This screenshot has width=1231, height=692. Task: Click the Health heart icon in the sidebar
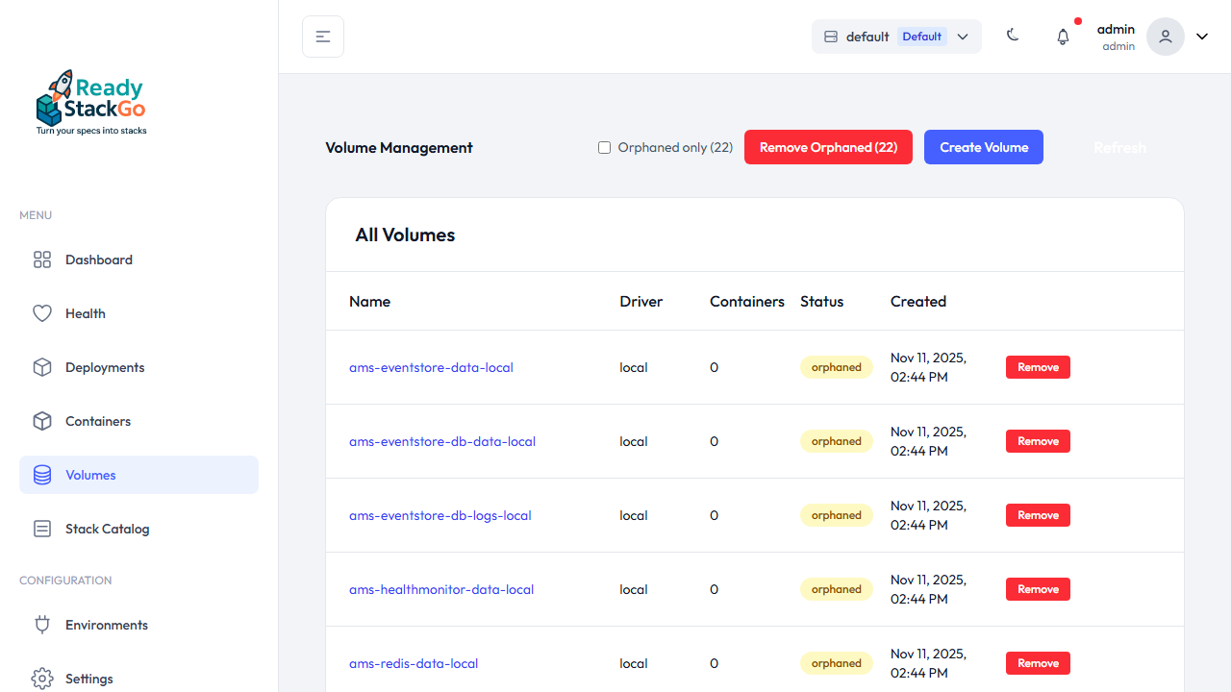tap(42, 313)
